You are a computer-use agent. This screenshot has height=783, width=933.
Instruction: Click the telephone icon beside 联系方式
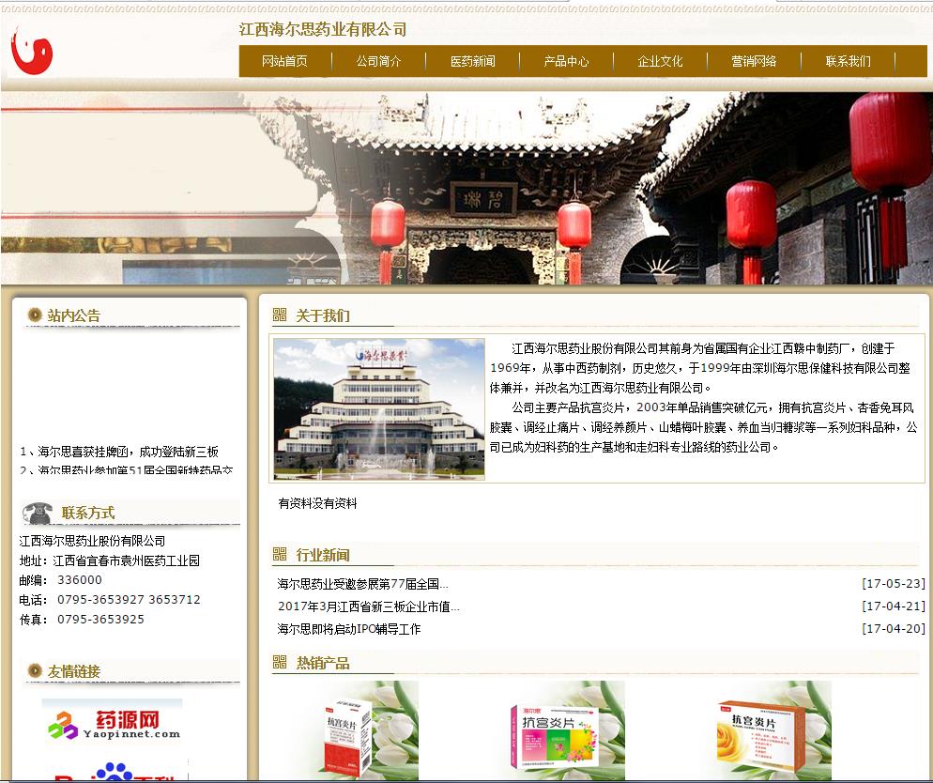click(x=38, y=513)
